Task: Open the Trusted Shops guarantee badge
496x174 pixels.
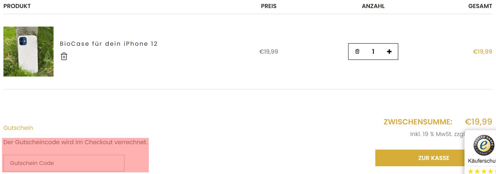Action: (x=484, y=145)
